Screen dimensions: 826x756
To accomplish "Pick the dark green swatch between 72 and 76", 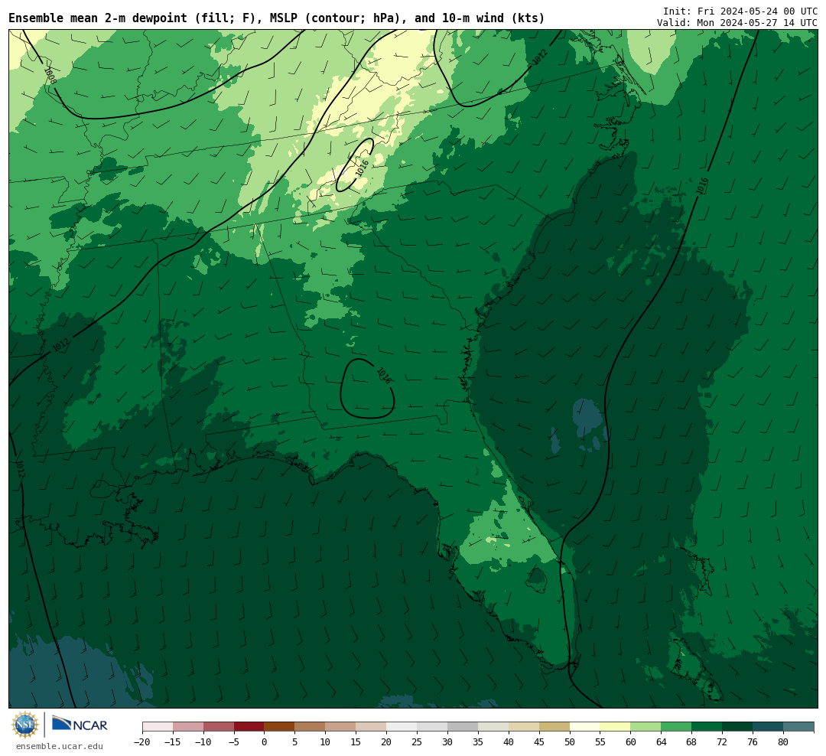I will pos(737,727).
